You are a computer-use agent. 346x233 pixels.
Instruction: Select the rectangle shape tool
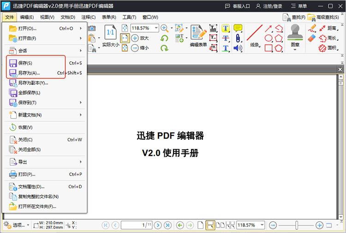click(268, 48)
